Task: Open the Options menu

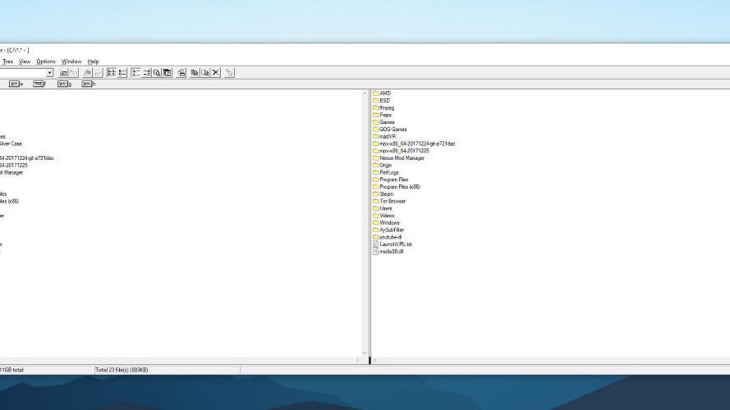Action: (x=46, y=61)
